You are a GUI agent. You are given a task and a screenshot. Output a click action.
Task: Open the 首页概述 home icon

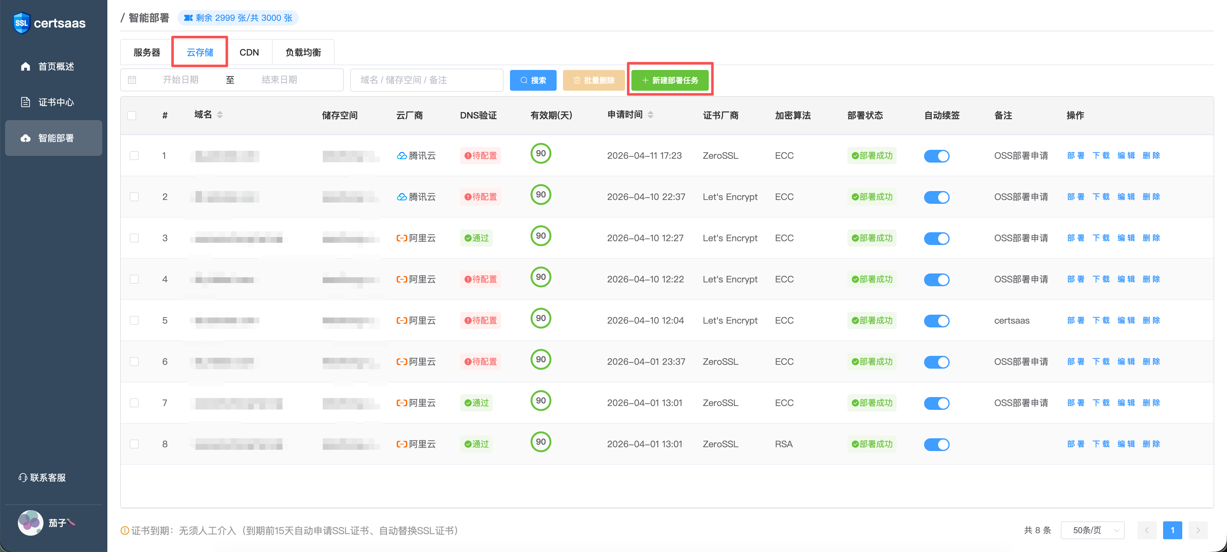click(x=25, y=66)
